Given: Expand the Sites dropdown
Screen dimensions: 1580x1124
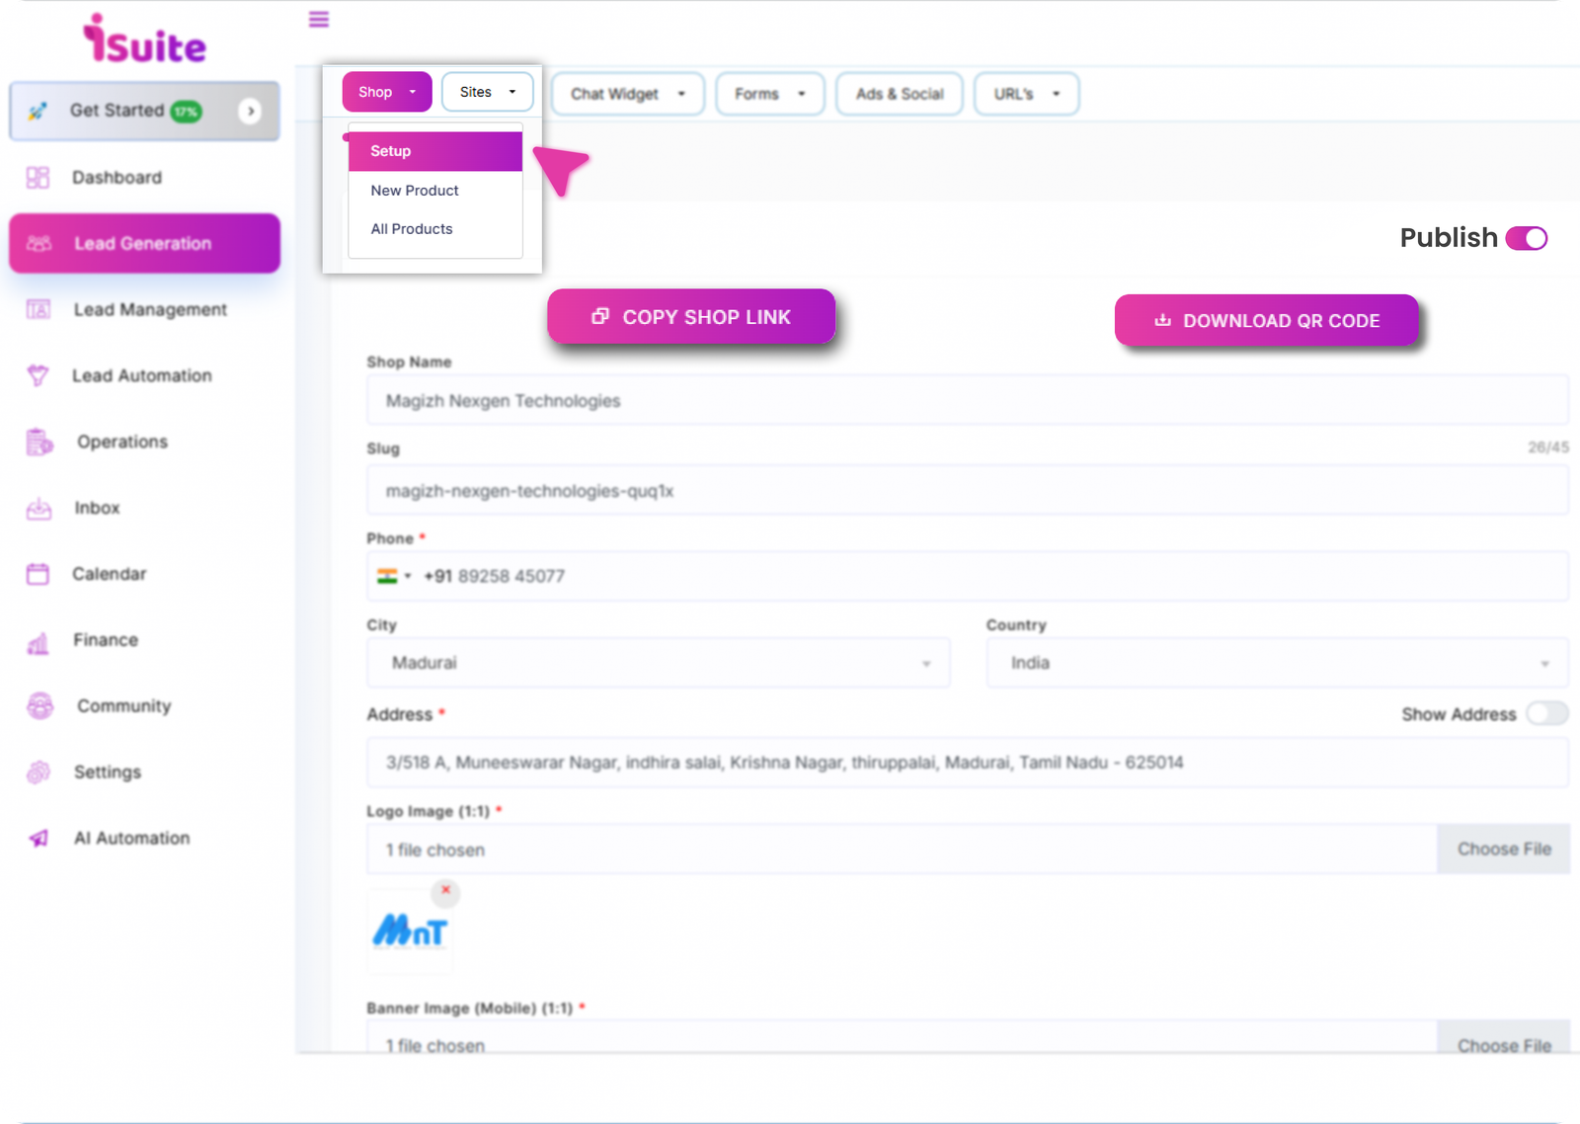Looking at the screenshot, I should coord(487,91).
